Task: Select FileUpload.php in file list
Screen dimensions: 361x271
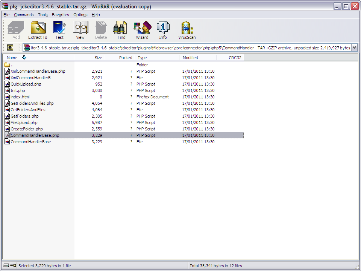Action: click(24, 122)
